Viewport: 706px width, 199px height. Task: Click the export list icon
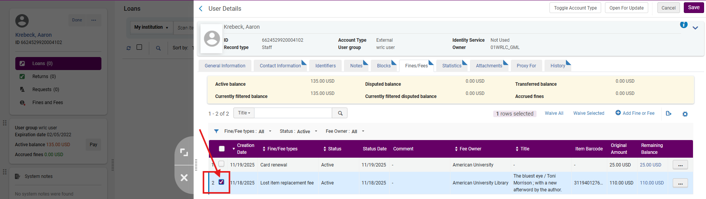pyautogui.click(x=668, y=113)
